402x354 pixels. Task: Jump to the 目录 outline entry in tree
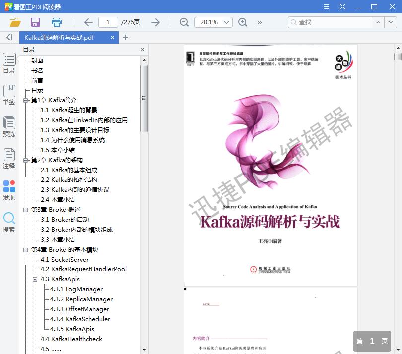coord(37,90)
